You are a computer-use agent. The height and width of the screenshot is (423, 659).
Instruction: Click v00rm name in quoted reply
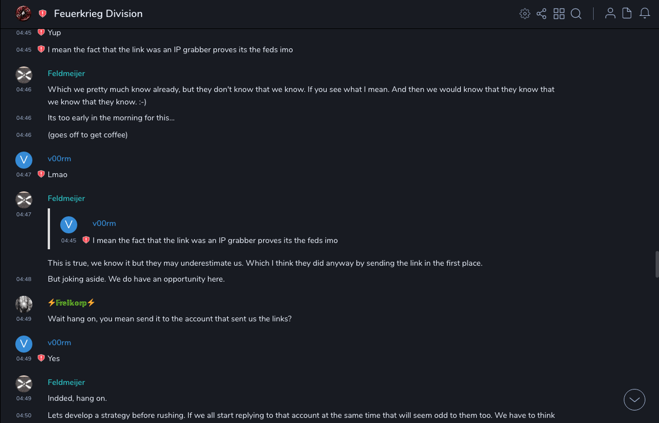tap(104, 223)
